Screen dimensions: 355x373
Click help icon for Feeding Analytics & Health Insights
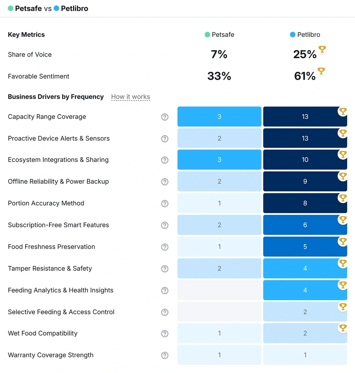pos(165,291)
